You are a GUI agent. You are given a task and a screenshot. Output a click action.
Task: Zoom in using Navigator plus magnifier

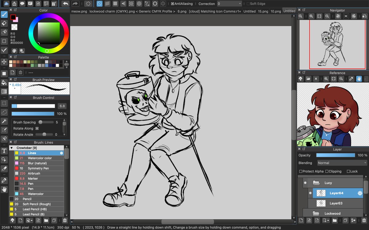click(x=311, y=16)
